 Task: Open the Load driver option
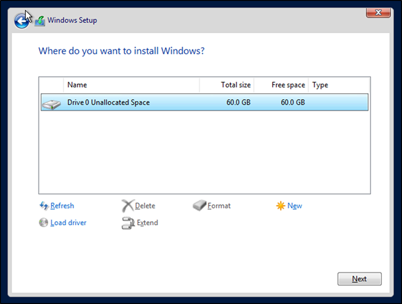pos(68,222)
